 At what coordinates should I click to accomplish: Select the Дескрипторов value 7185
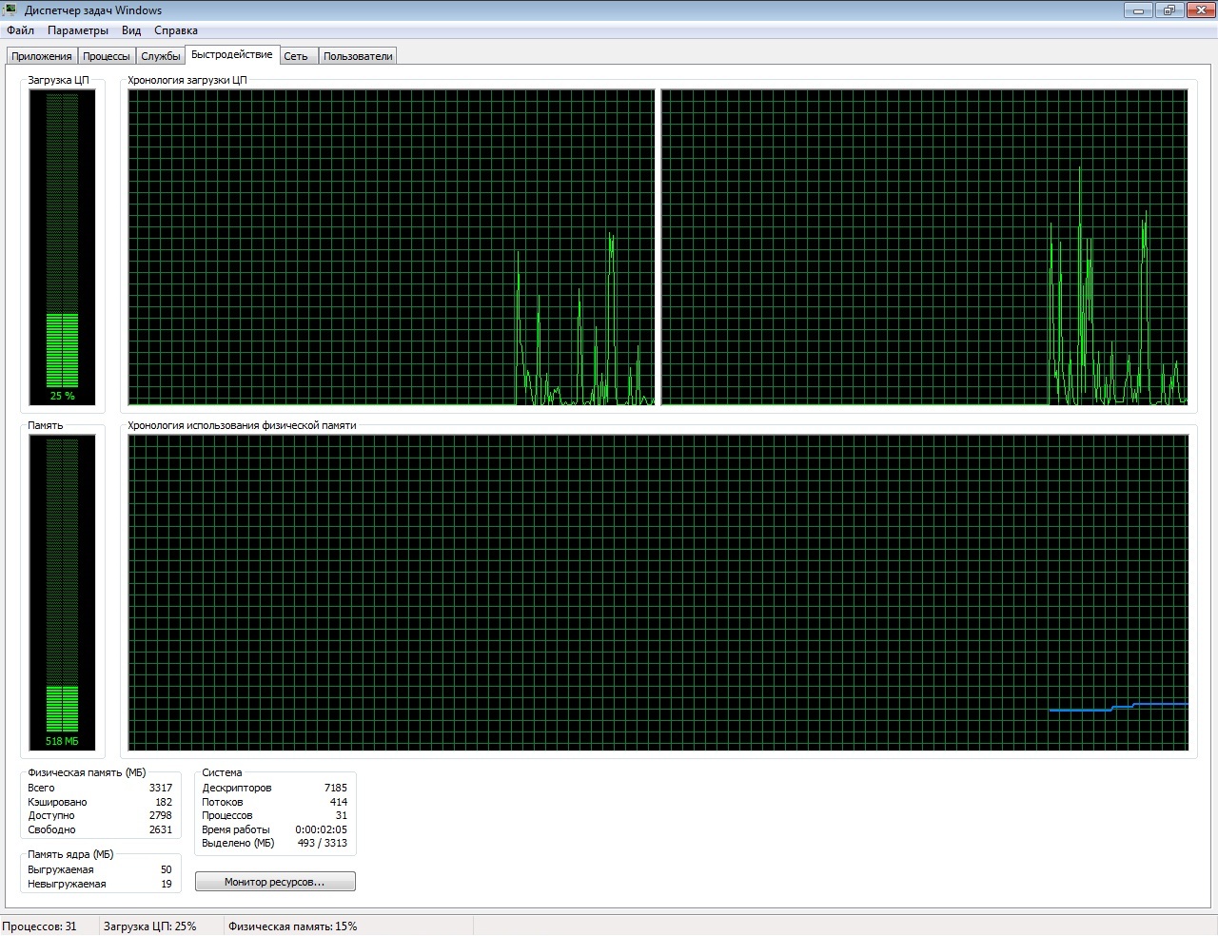336,788
